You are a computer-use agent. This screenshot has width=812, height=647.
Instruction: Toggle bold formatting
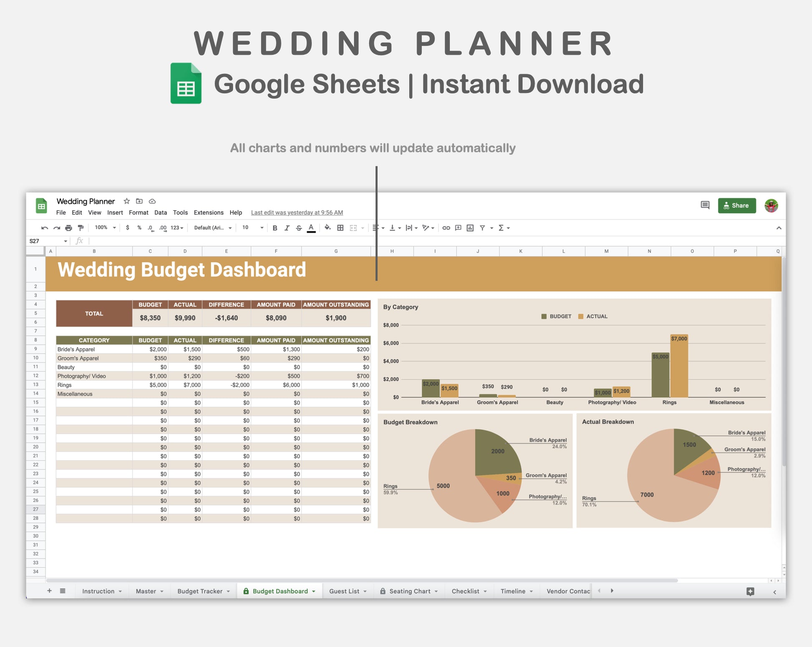(275, 228)
